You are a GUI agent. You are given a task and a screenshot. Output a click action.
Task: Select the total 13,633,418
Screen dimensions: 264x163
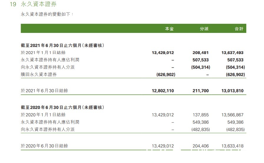[232, 146]
